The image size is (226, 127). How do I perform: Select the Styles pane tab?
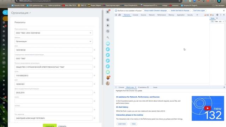click(x=213, y=18)
